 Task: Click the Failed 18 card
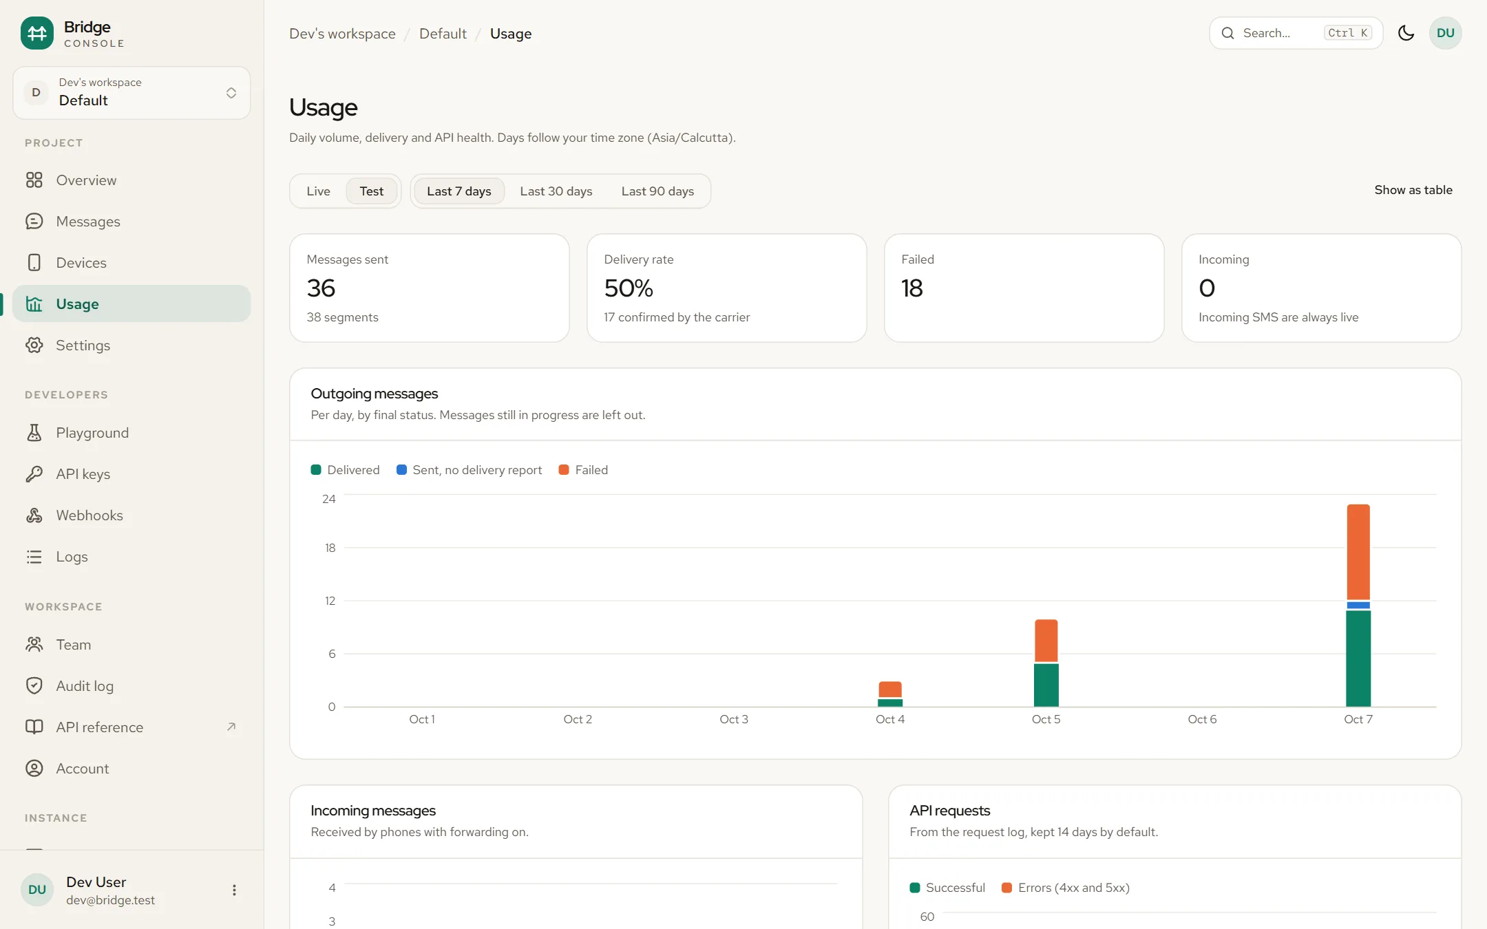pyautogui.click(x=1024, y=288)
